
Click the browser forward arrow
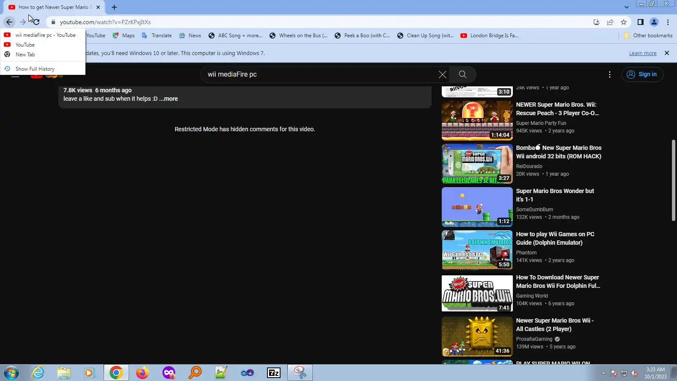(23, 22)
